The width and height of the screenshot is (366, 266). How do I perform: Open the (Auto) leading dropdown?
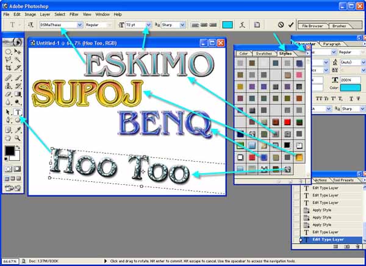click(363, 62)
